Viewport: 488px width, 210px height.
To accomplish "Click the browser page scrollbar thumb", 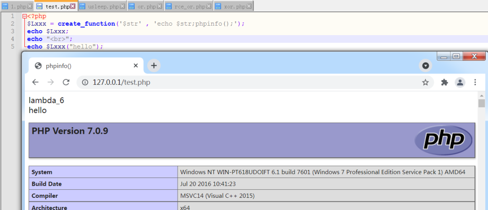I will (482, 103).
